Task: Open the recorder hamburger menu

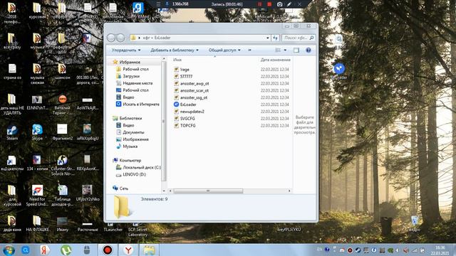Action: click(158, 4)
